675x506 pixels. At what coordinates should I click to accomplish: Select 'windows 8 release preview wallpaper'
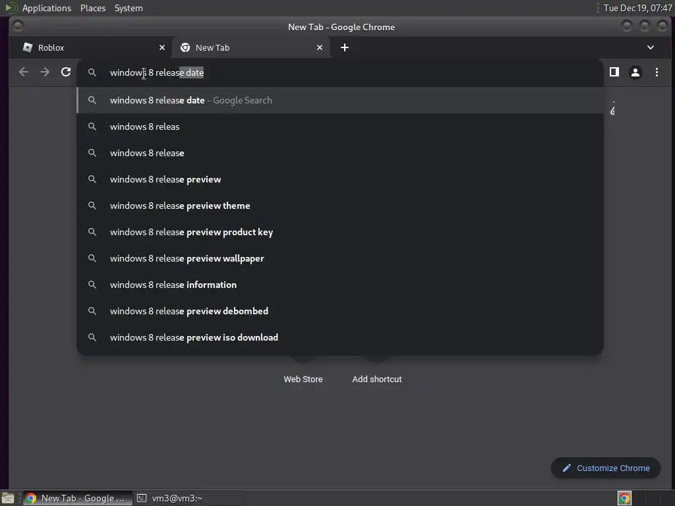340,258
